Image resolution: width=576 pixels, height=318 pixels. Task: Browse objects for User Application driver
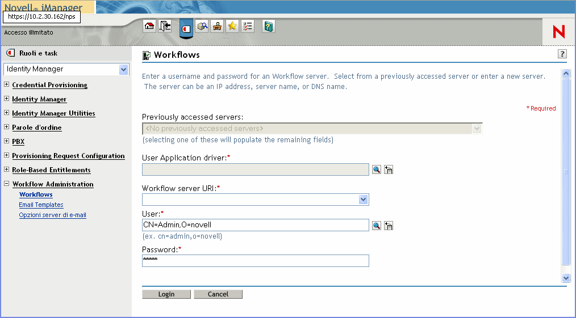(x=377, y=169)
